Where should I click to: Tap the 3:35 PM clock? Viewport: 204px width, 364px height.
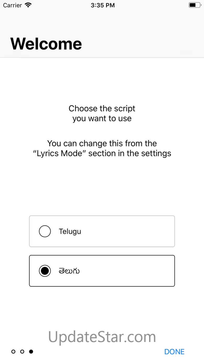point(103,5)
